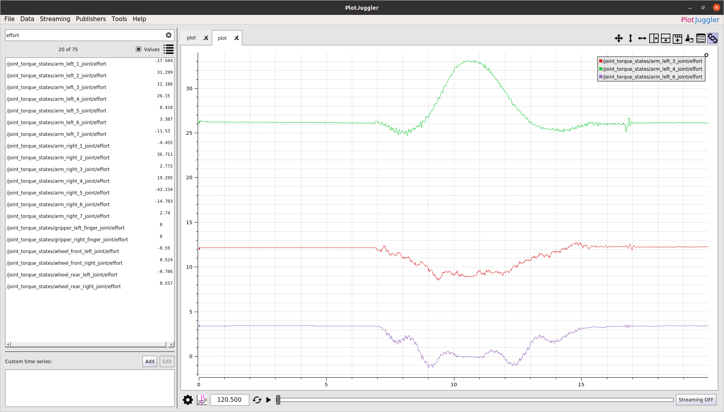
Task: Add a new column with split-vertical icon
Action: 654,38
